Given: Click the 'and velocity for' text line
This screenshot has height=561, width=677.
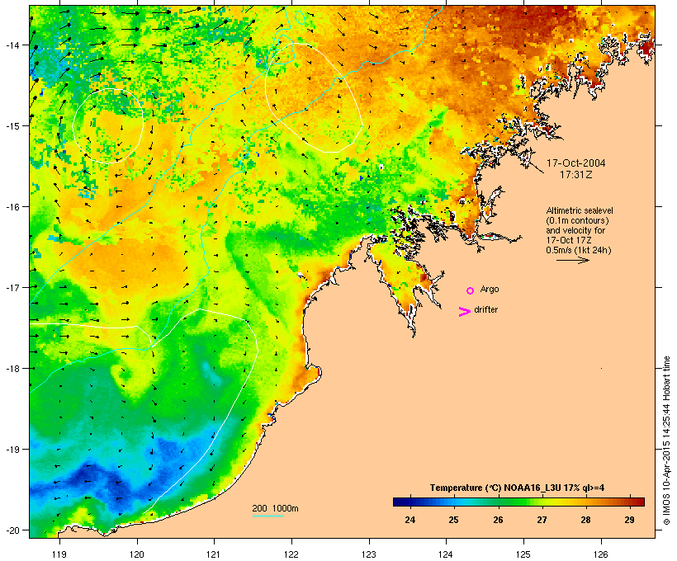Looking at the screenshot, I should 575,230.
